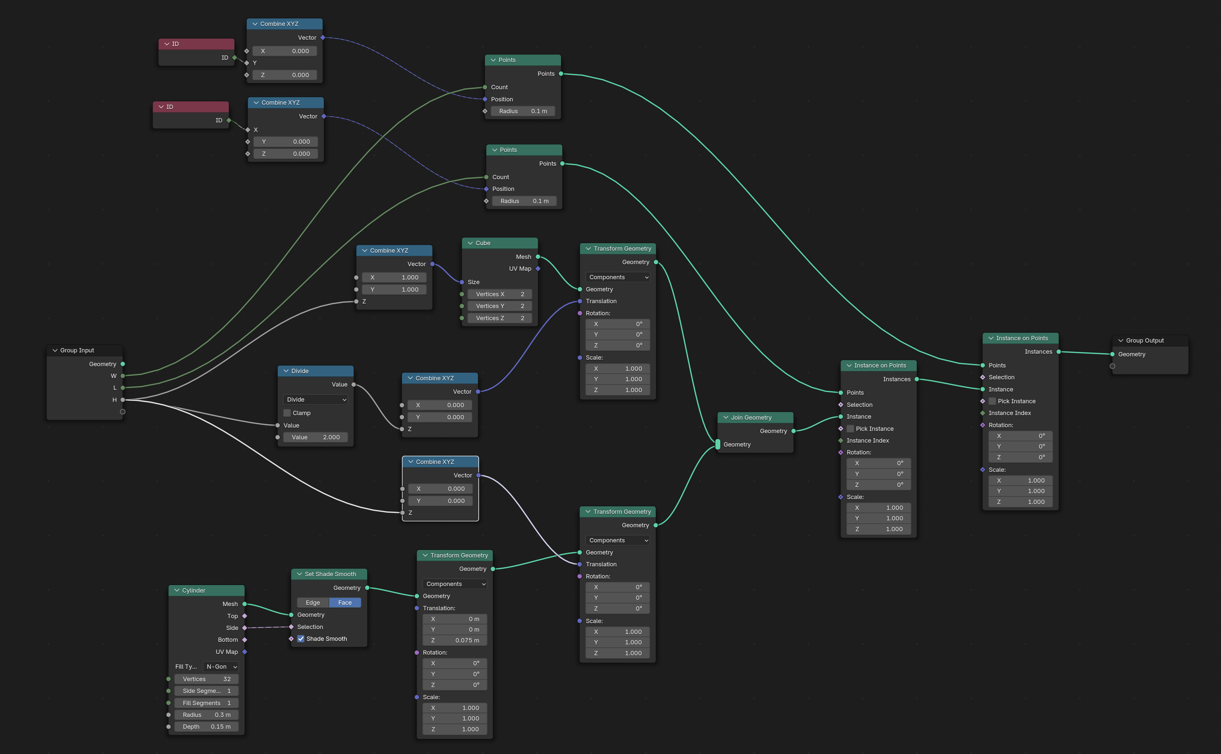Click Group Input Geometry output socket
The width and height of the screenshot is (1221, 754).
pos(123,364)
